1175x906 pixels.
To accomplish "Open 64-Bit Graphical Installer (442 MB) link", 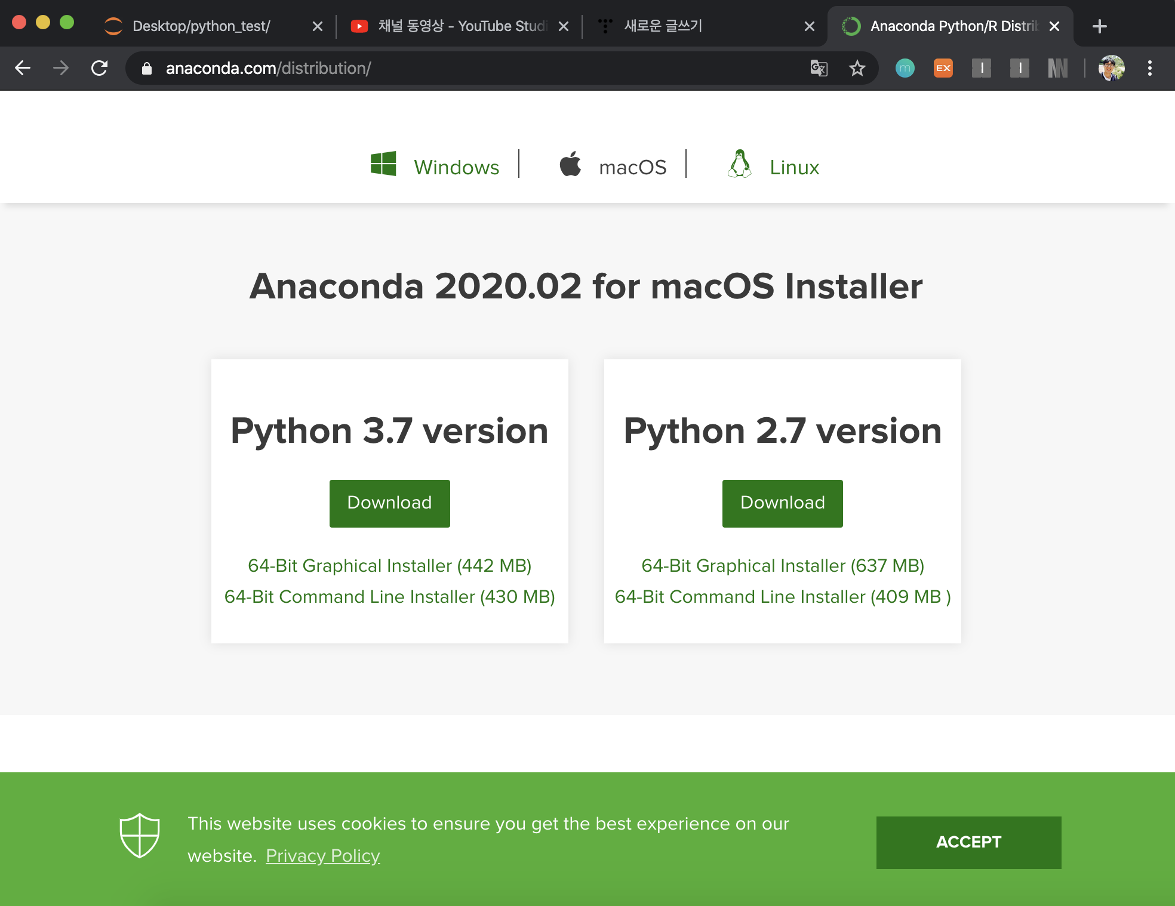I will tap(389, 565).
